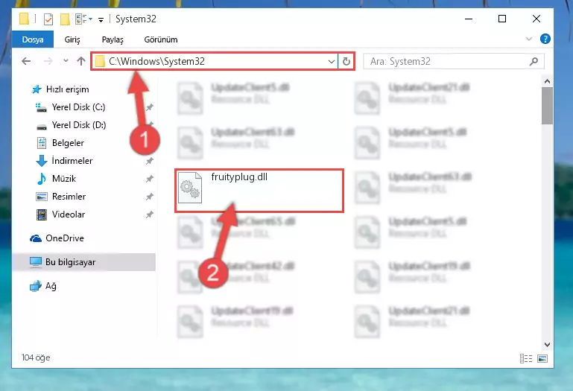
Task: Click the folder icon in the window title bar
Action: [x=24, y=19]
